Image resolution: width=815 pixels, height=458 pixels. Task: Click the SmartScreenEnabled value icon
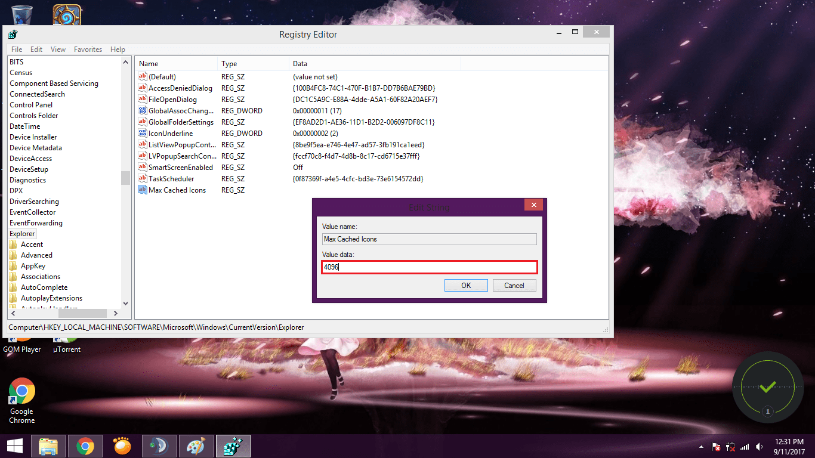[142, 168]
